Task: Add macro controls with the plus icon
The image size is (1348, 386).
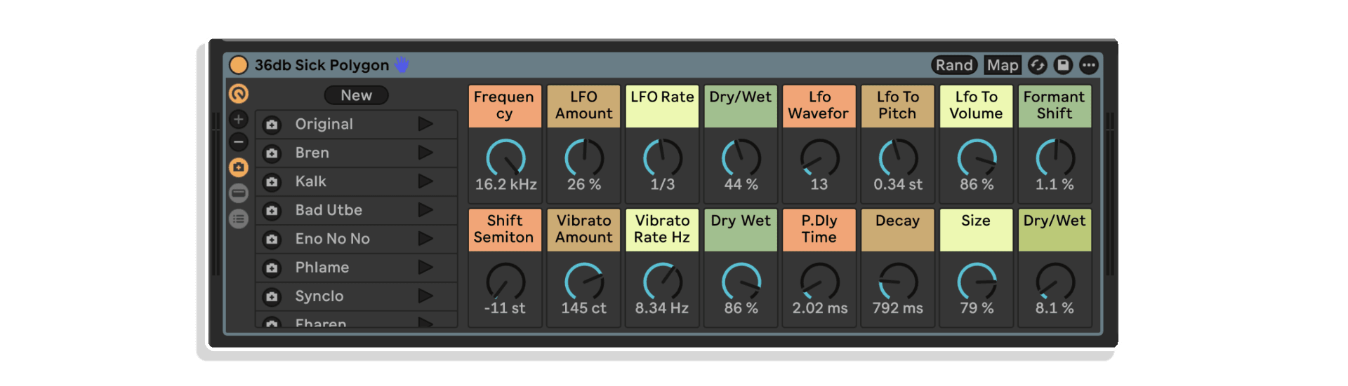Action: tap(239, 119)
